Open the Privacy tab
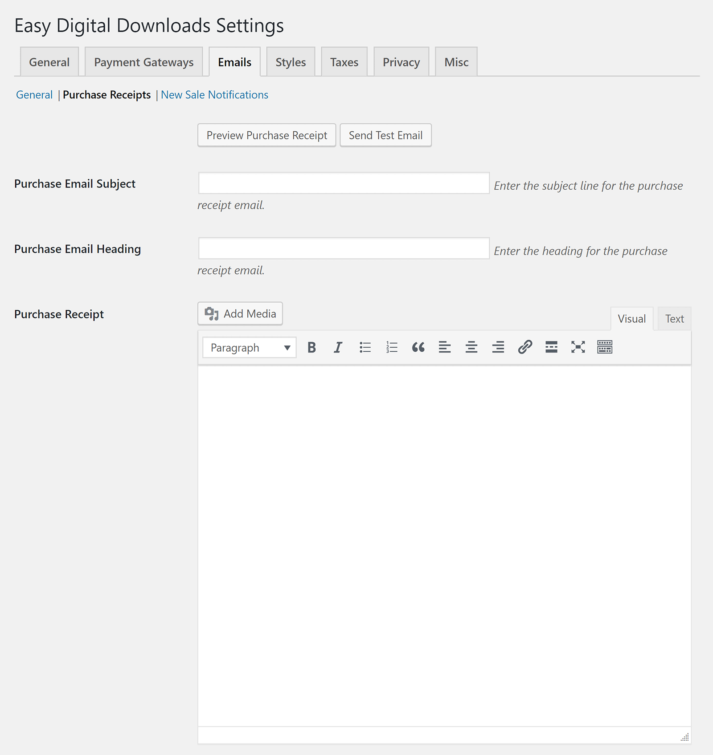This screenshot has width=713, height=755. [x=401, y=62]
